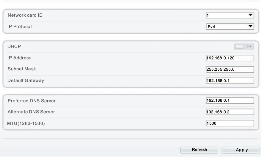Click the IP Address input field
The image size is (262, 158).
tap(230, 58)
